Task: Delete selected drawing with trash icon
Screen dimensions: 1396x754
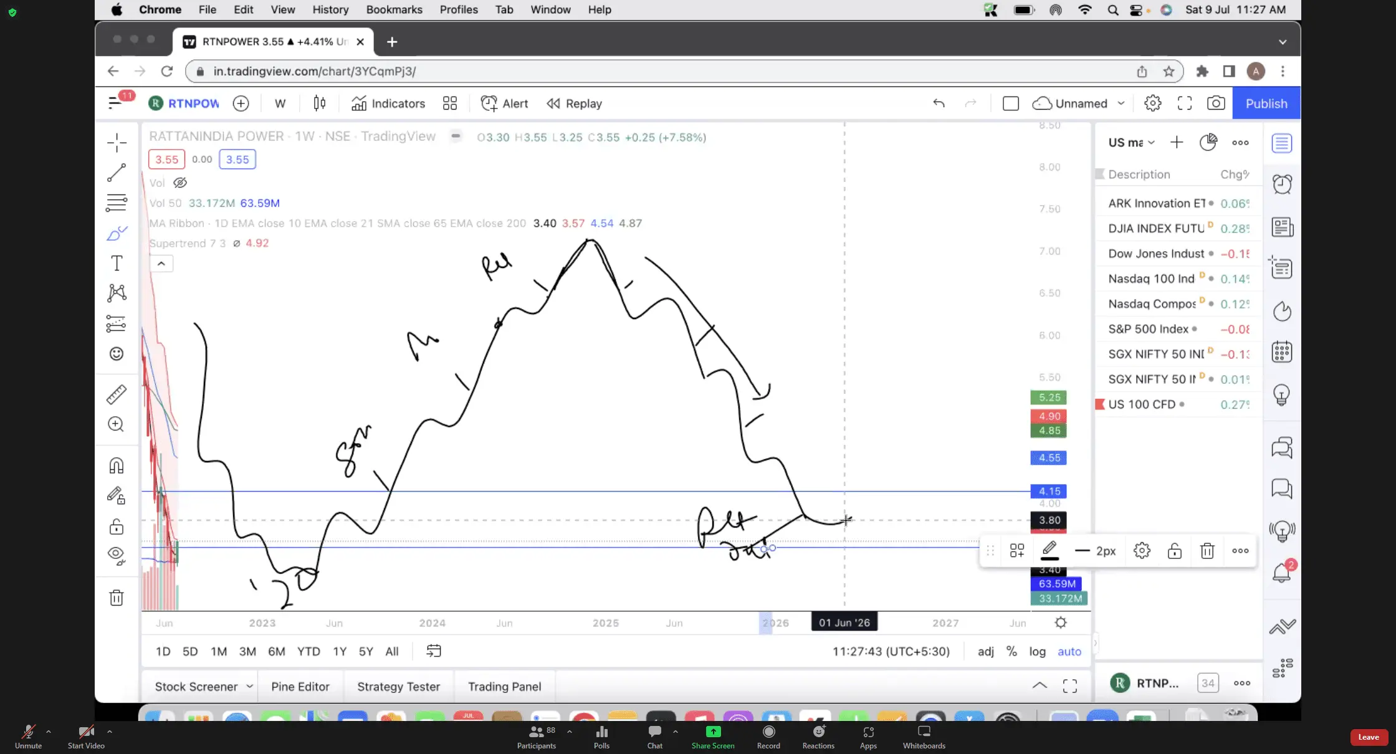Action: 1207,551
